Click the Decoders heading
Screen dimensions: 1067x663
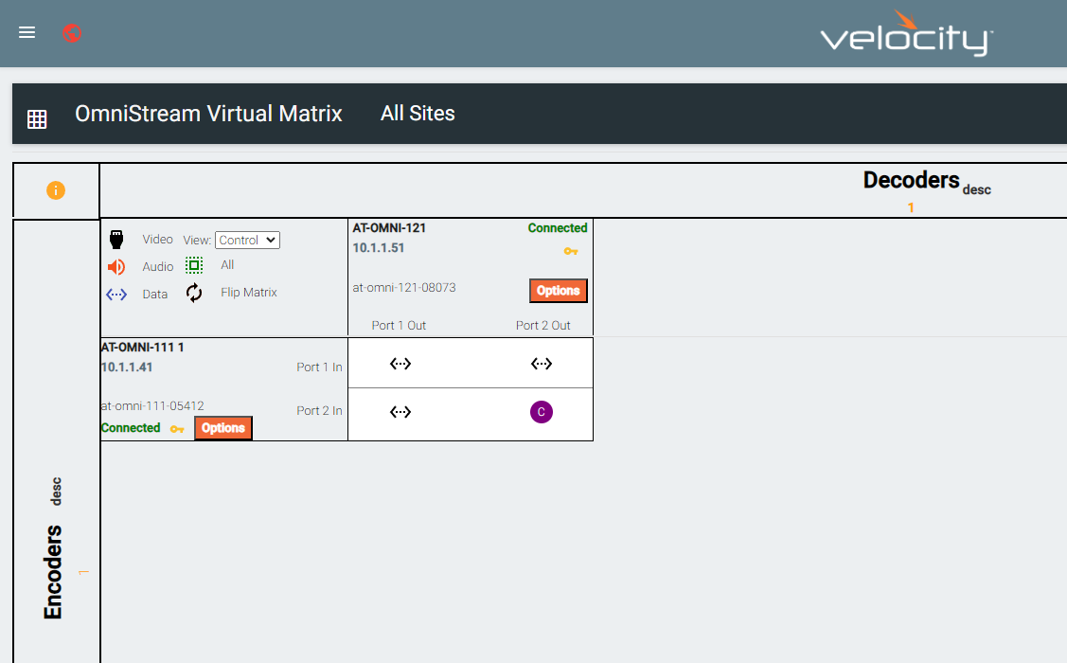tap(911, 180)
